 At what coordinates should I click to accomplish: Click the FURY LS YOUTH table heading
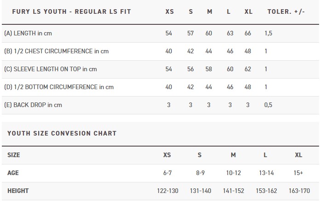click(x=71, y=11)
